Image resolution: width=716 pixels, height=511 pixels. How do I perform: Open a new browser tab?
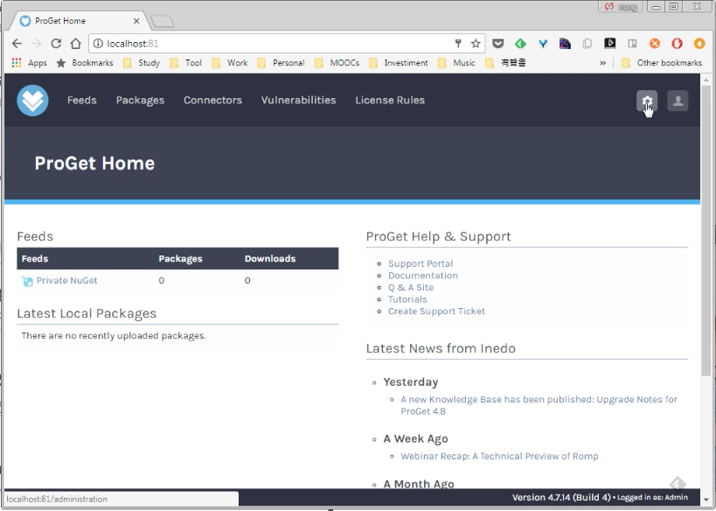click(162, 21)
